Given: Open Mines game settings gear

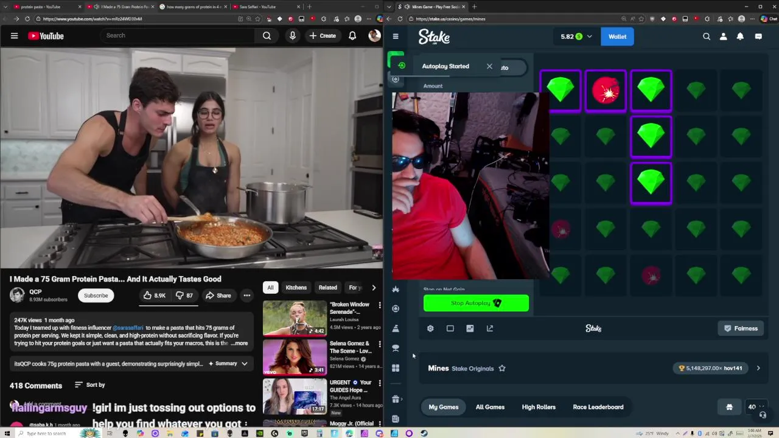Looking at the screenshot, I should [430, 328].
